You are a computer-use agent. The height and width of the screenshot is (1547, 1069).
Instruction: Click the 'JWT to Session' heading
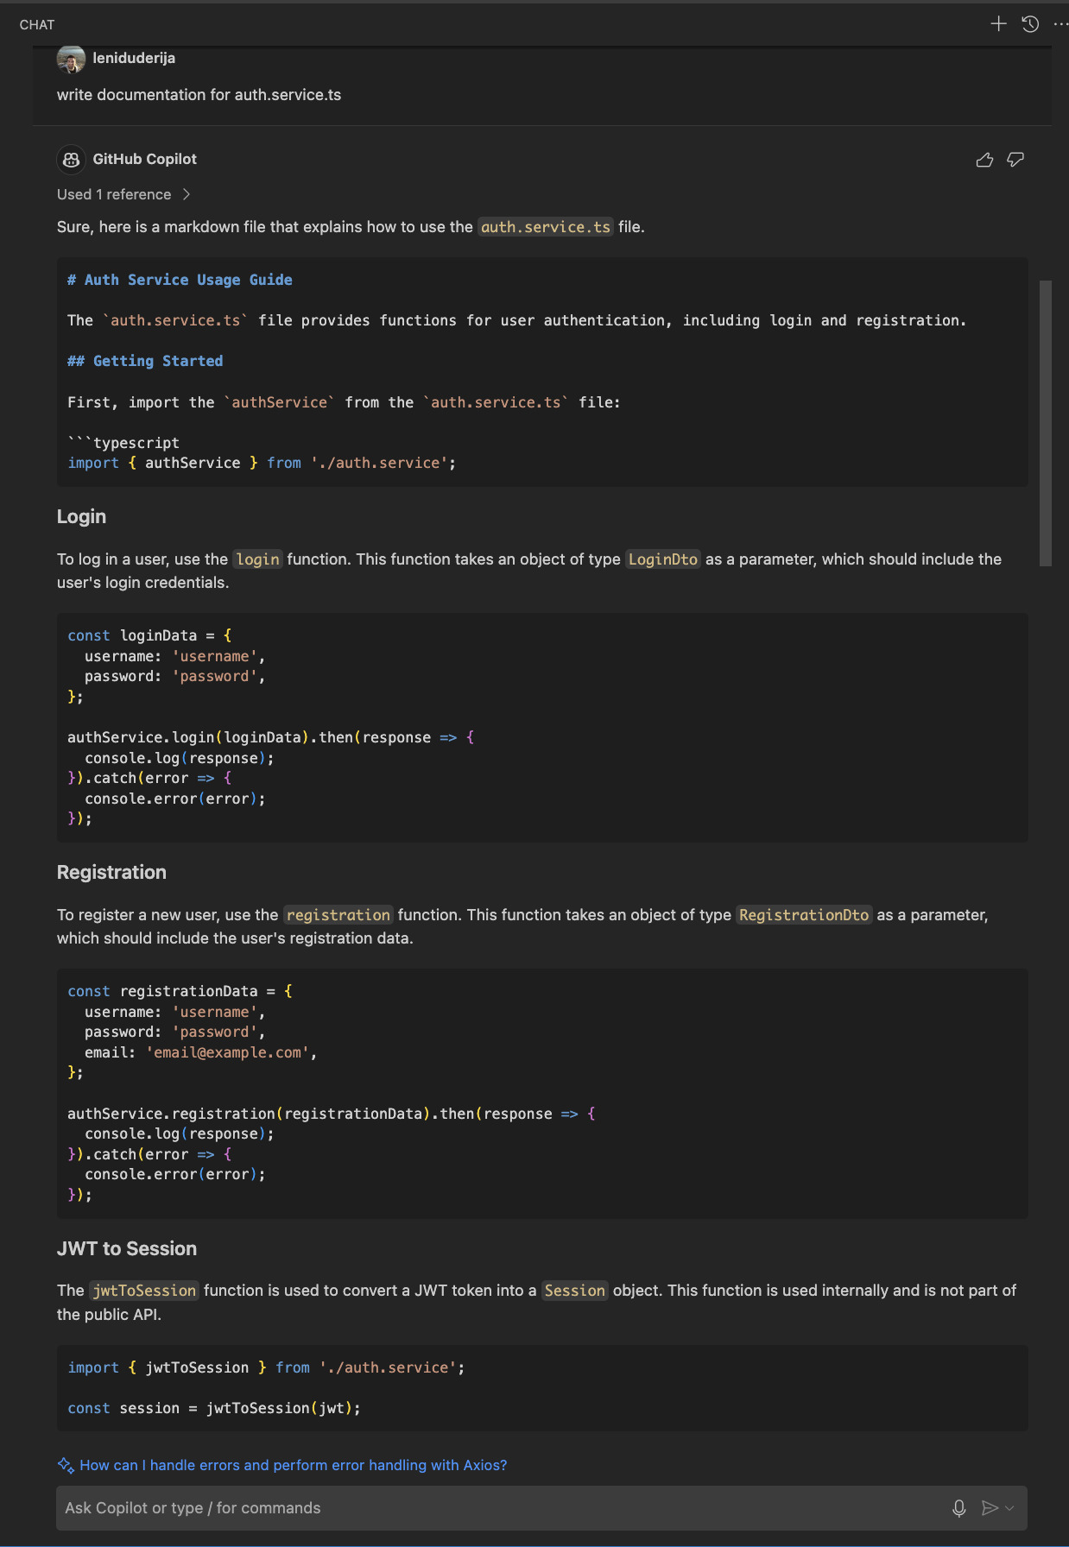[x=127, y=1248]
